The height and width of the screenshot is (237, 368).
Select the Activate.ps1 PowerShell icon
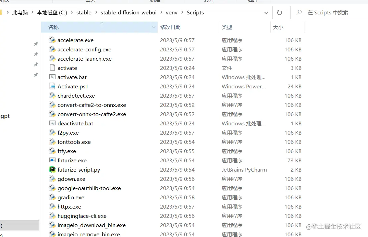[52, 86]
